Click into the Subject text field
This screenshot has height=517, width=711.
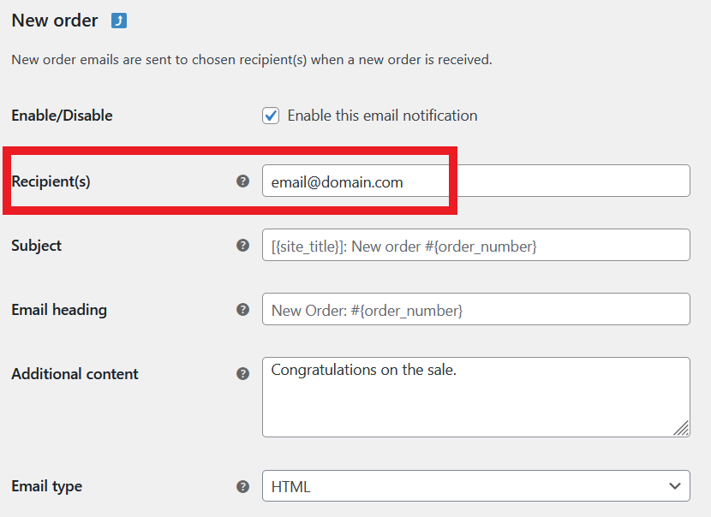point(475,246)
